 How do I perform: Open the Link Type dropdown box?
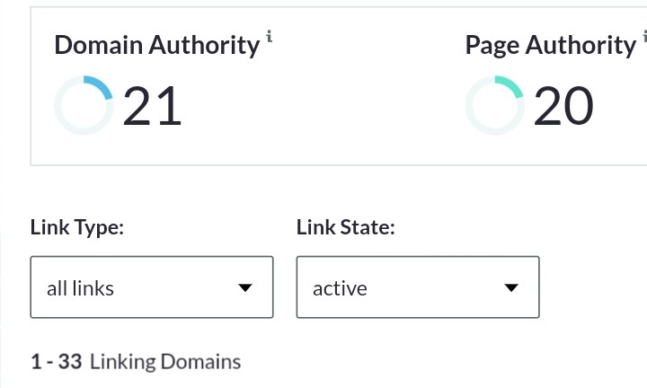point(151,287)
